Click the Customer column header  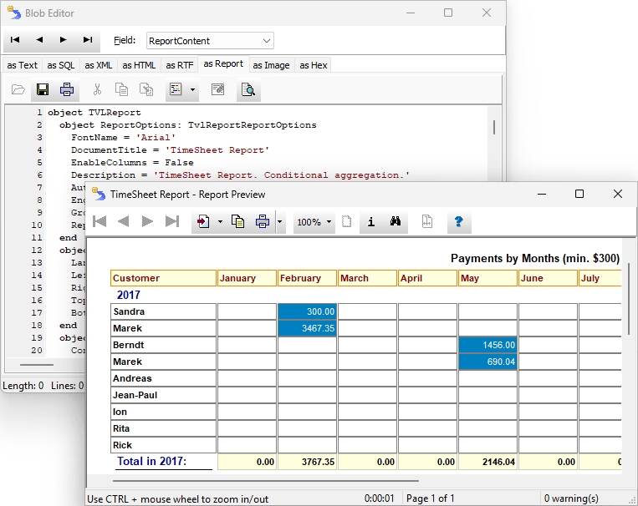coord(163,278)
